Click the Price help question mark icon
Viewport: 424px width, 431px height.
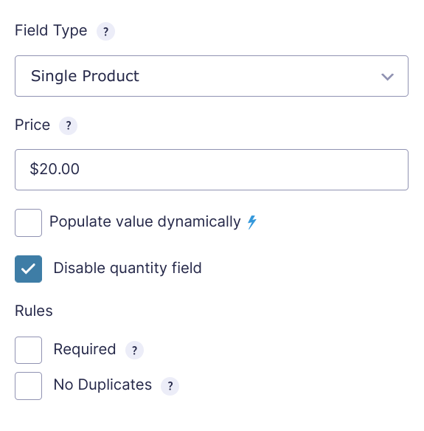point(68,125)
